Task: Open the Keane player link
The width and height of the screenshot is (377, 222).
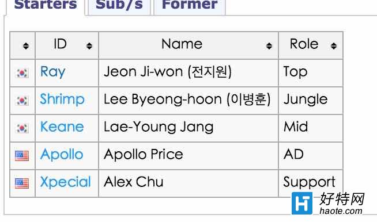Action: [x=62, y=127]
